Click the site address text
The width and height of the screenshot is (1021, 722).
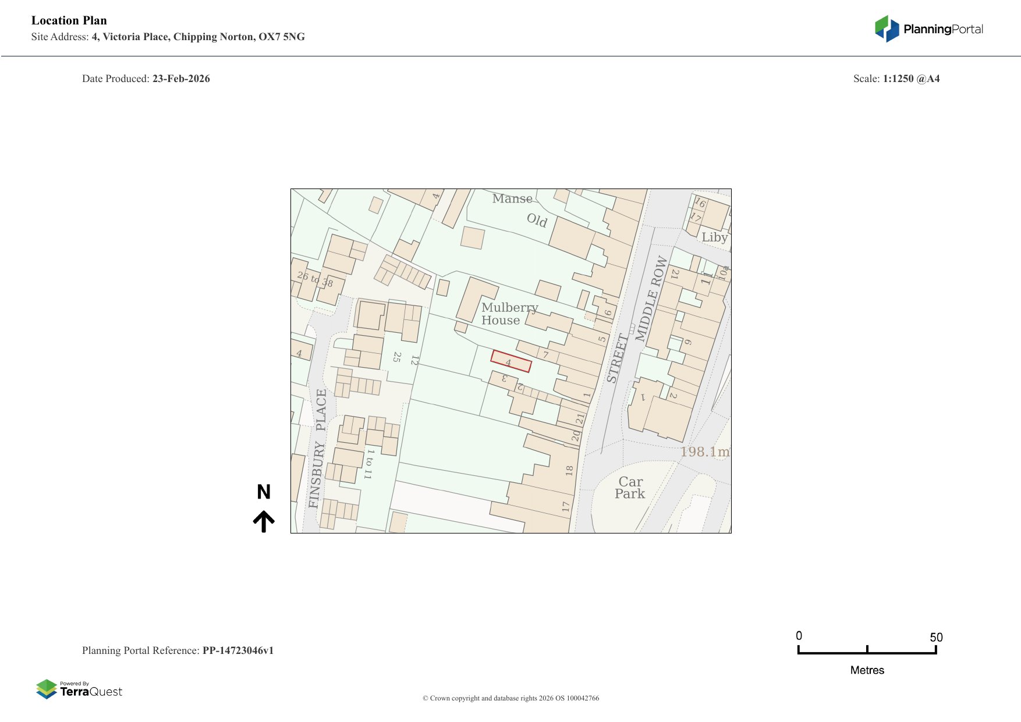tap(198, 37)
